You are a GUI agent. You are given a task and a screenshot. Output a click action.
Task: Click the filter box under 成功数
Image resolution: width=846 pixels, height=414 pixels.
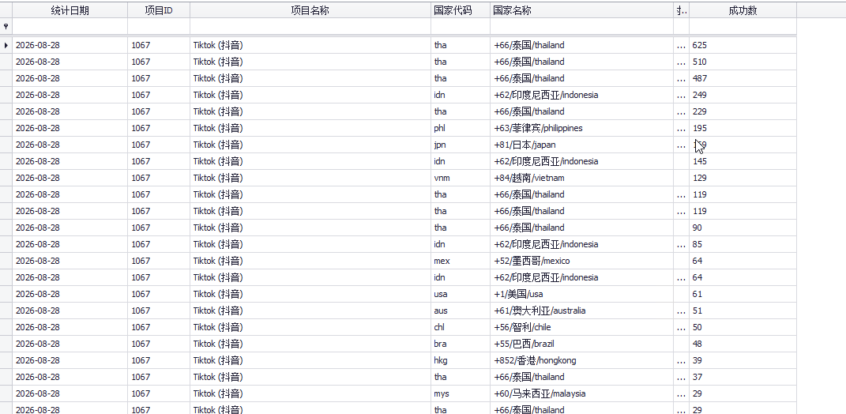(743, 26)
